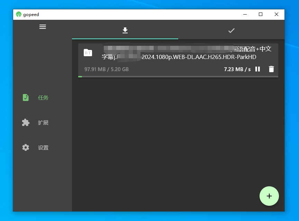299x221 pixels.
Task: Switch to the completed tasks checkmark tab
Action: point(231,31)
